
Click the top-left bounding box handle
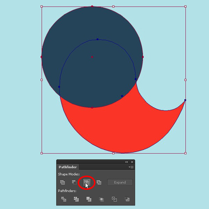click(x=41, y=7)
